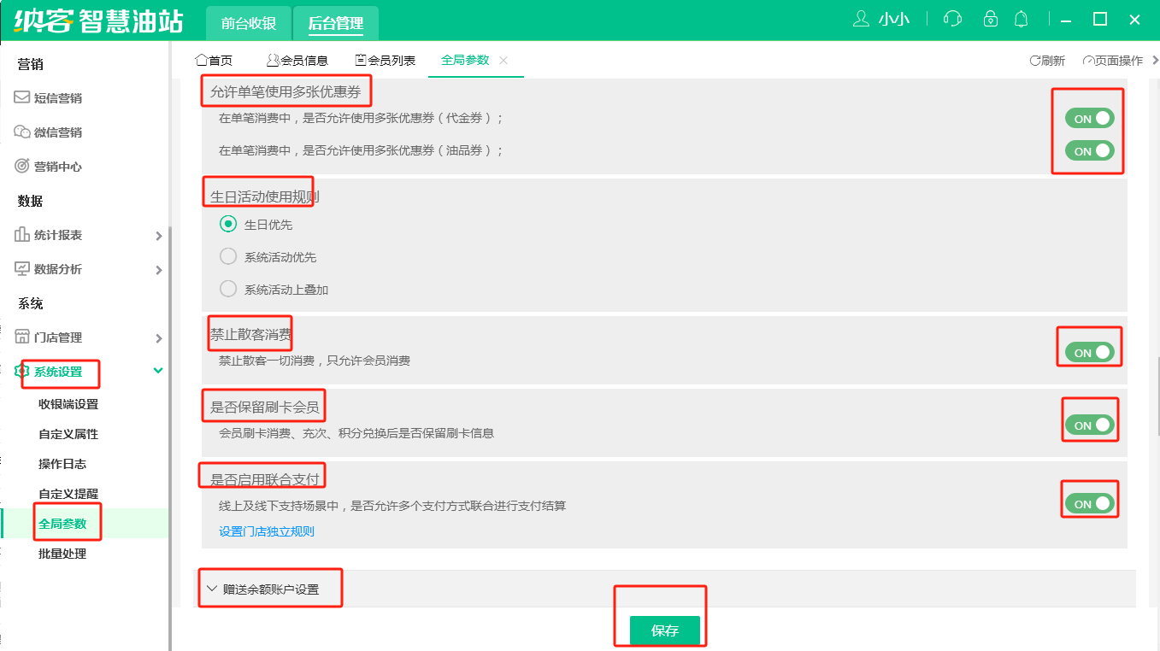
Task: Select the 系统活动优先 radio option
Action: [228, 257]
